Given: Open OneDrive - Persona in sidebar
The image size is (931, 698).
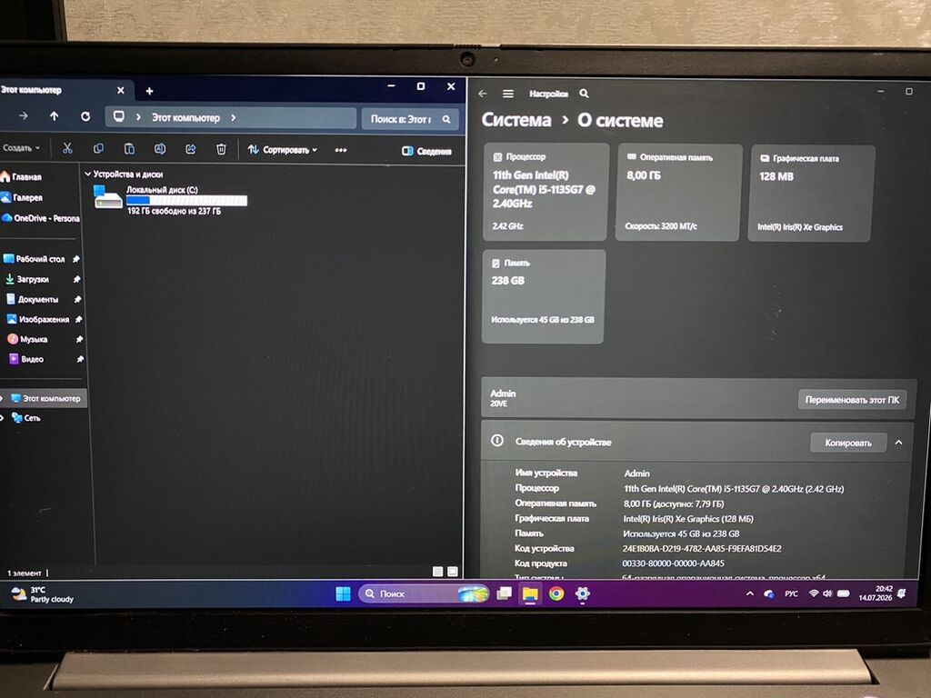Looking at the screenshot, I should [40, 218].
